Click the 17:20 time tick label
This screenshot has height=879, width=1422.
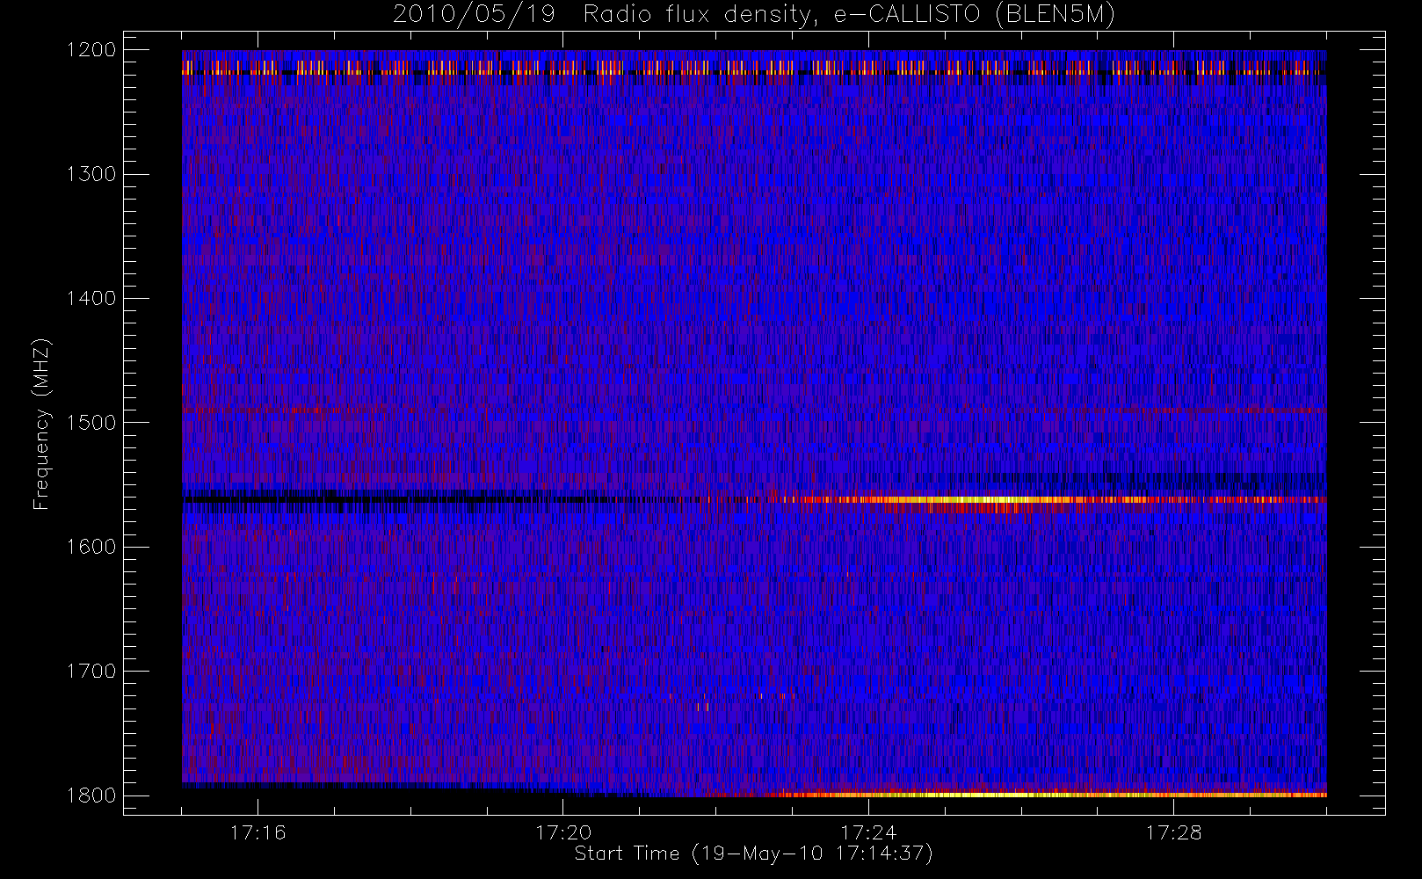point(562,832)
